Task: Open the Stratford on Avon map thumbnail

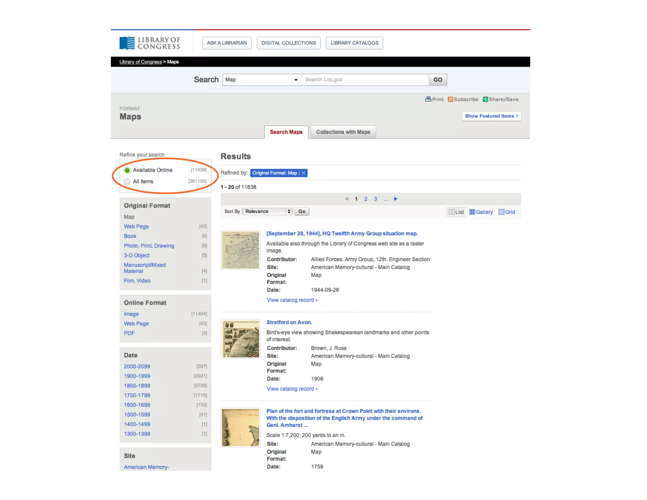Action: tap(240, 339)
